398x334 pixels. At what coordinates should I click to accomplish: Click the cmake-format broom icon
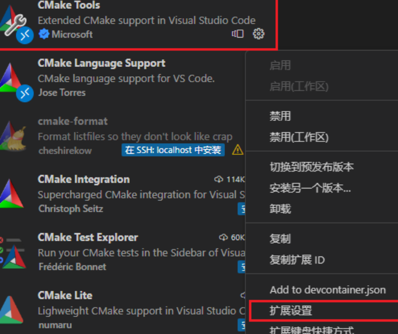[13, 136]
